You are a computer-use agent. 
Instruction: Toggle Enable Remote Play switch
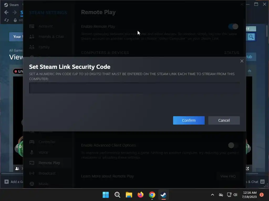click(233, 26)
